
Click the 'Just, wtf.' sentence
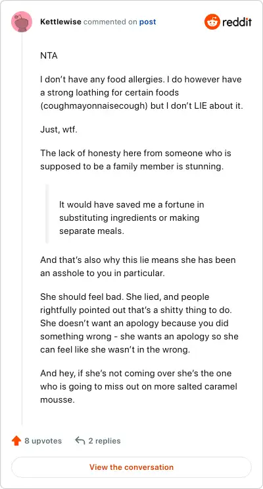pos(59,129)
